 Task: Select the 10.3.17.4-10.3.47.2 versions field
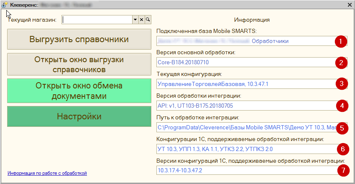252,170
